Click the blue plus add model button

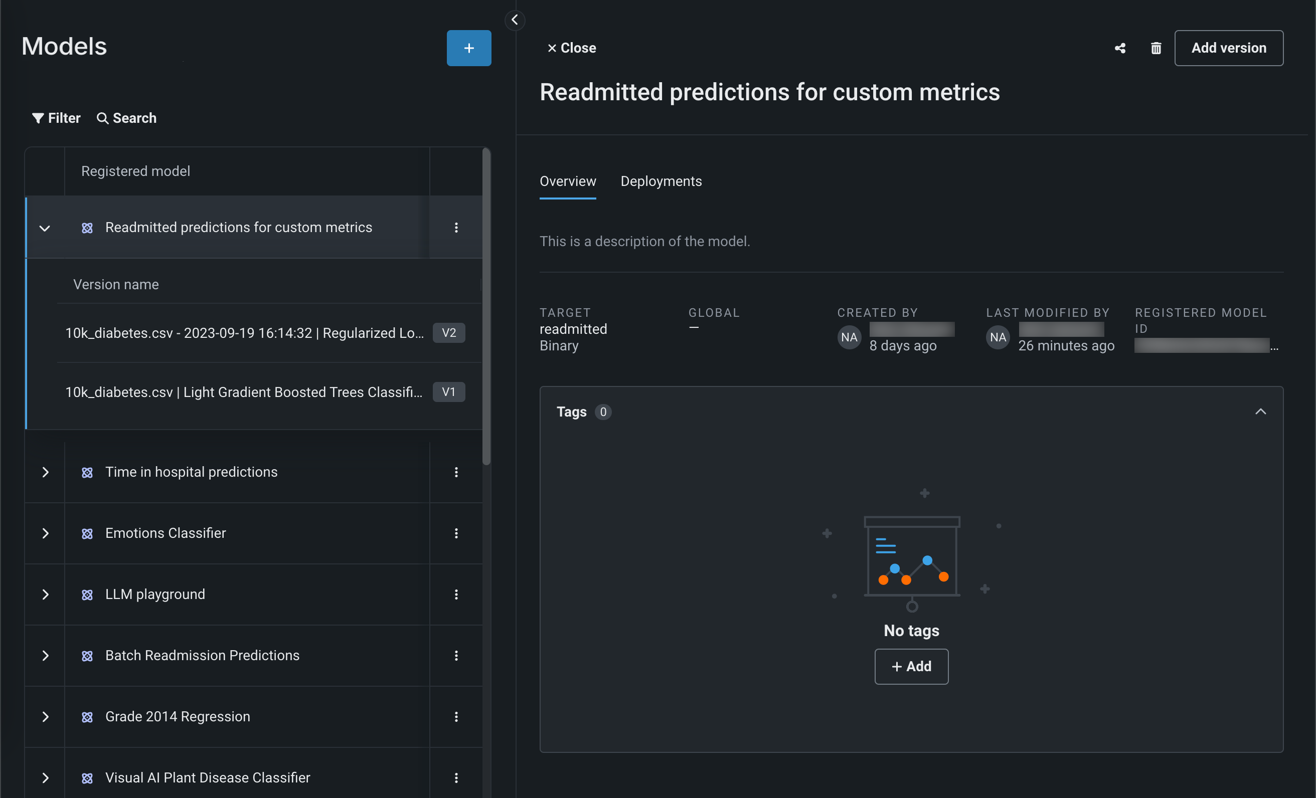(x=468, y=48)
